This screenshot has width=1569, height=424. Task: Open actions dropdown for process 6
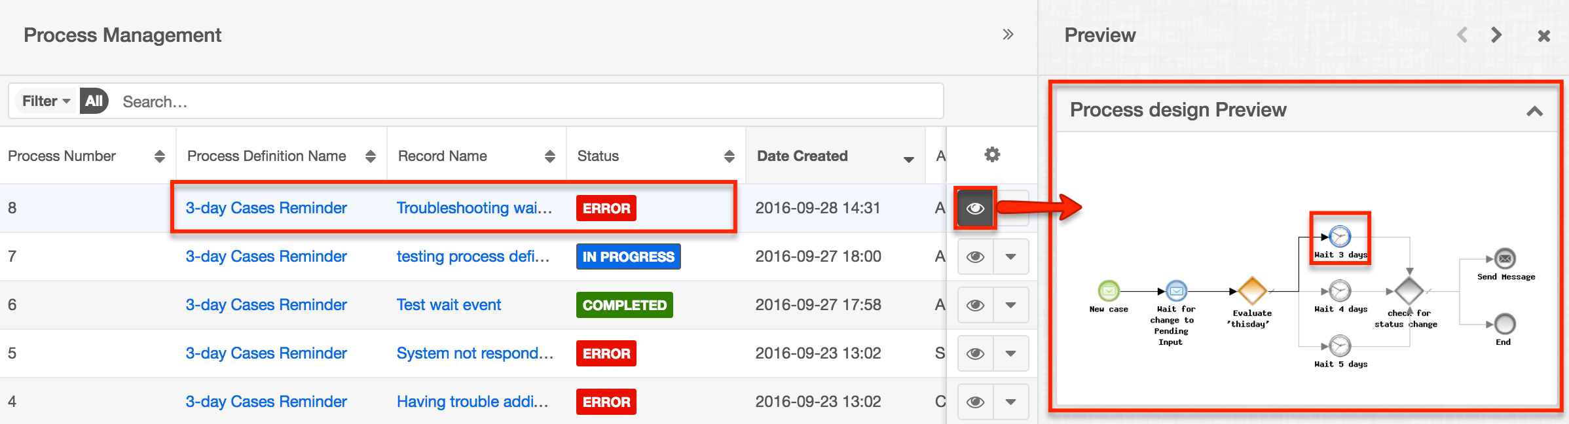[x=1011, y=305]
